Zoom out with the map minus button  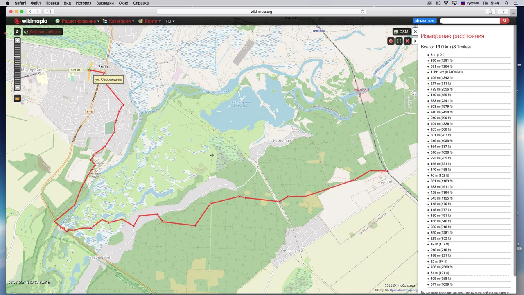tap(17, 87)
